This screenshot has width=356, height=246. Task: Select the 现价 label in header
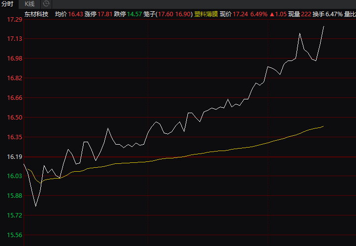(226, 14)
